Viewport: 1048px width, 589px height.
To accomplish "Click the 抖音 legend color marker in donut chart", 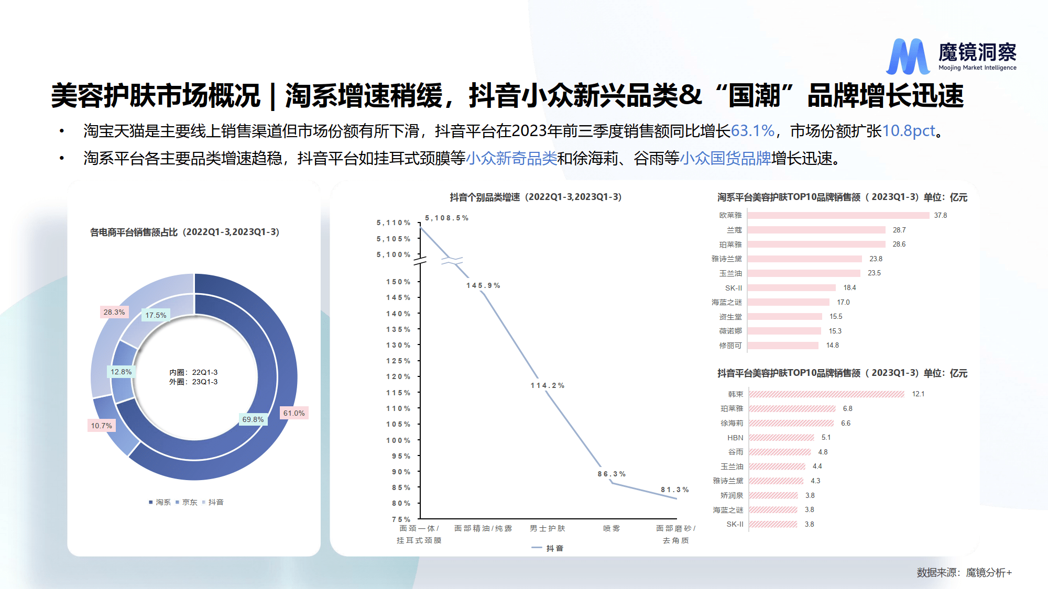I will tap(204, 502).
